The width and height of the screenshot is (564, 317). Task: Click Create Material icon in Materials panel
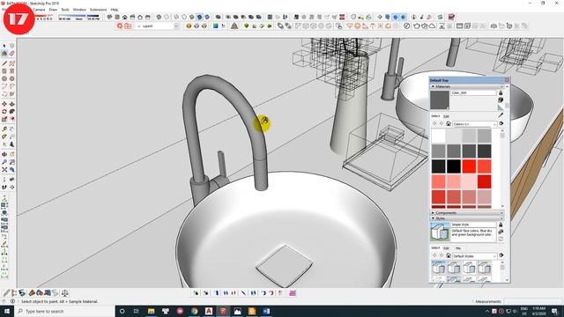tap(501, 100)
